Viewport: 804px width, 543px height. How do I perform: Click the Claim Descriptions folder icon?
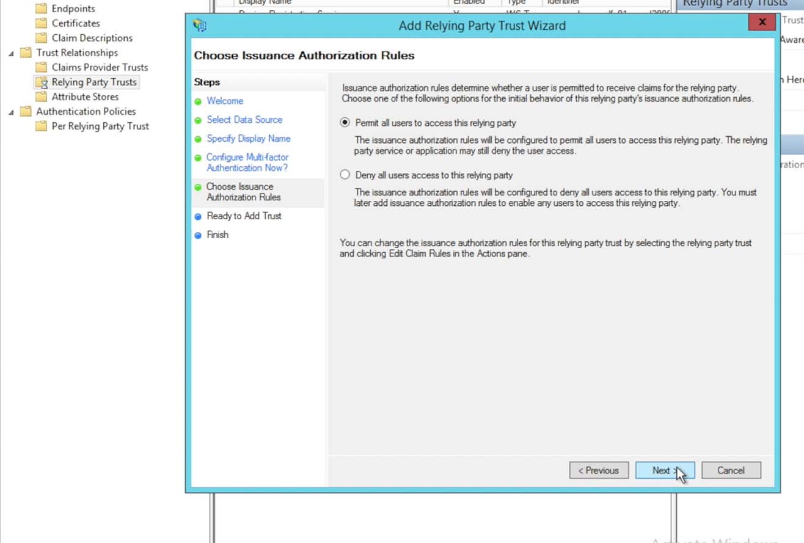tap(41, 38)
